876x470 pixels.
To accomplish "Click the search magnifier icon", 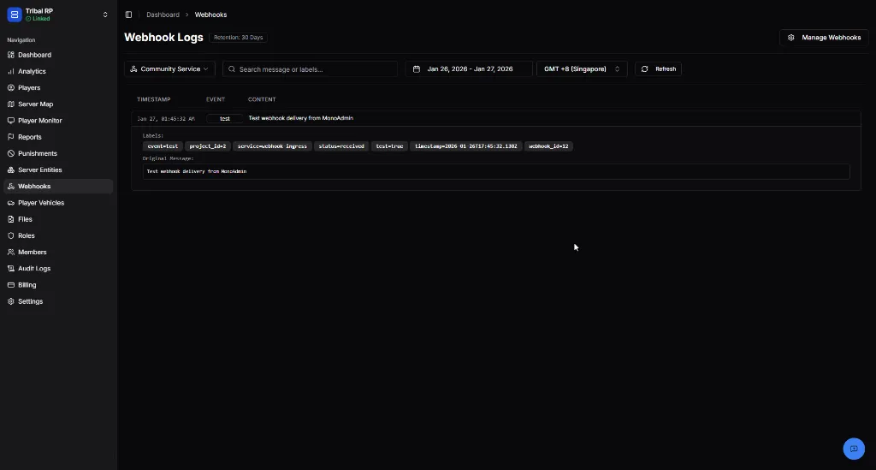I will (232, 69).
